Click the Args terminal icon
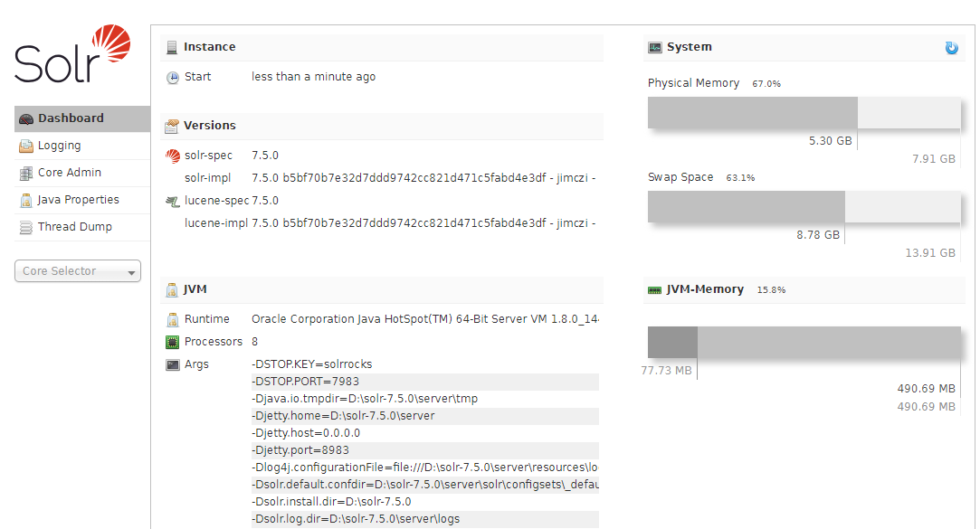Viewport: 980px width, 529px height. point(173,364)
